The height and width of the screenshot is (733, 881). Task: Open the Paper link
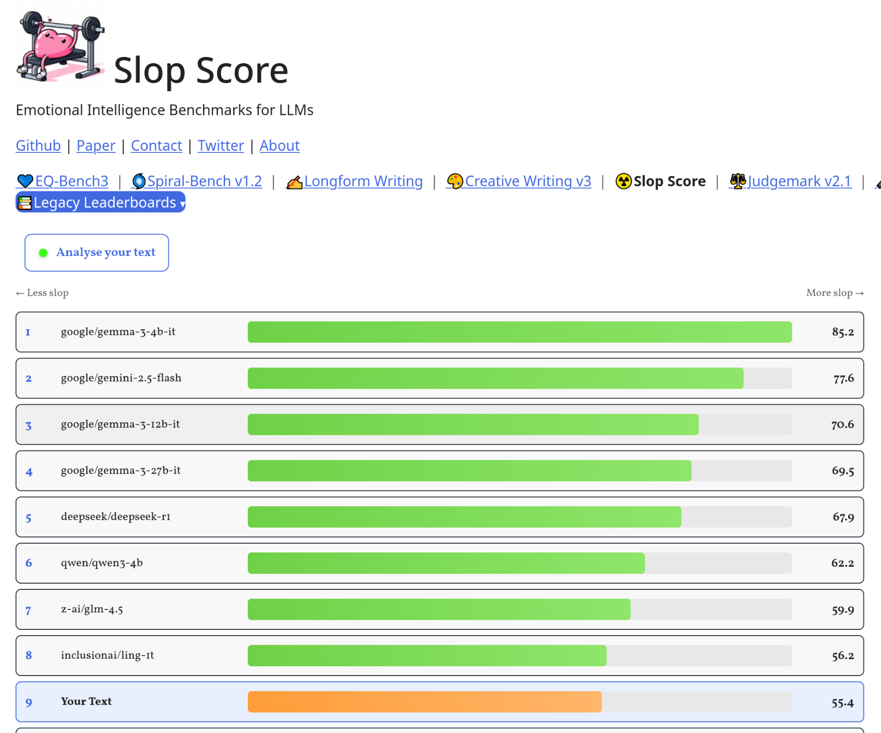pyautogui.click(x=96, y=146)
